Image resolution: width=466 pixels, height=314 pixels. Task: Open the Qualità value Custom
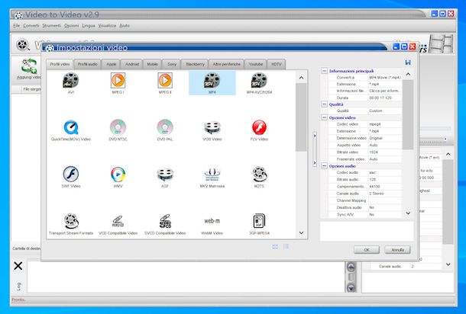385,111
